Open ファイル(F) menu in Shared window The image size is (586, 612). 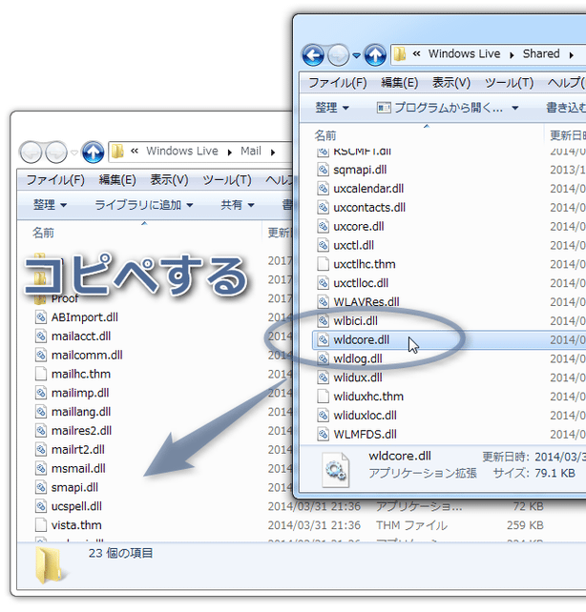[x=338, y=83]
